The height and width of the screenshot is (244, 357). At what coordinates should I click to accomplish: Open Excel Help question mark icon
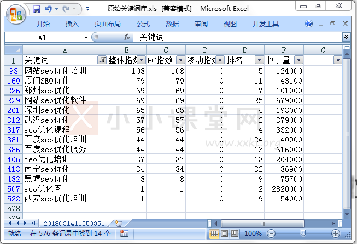click(x=309, y=23)
